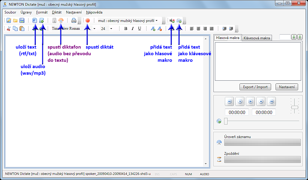Open the Times New Roman font dropdown
This screenshot has width=308, height=180.
coord(94,29)
